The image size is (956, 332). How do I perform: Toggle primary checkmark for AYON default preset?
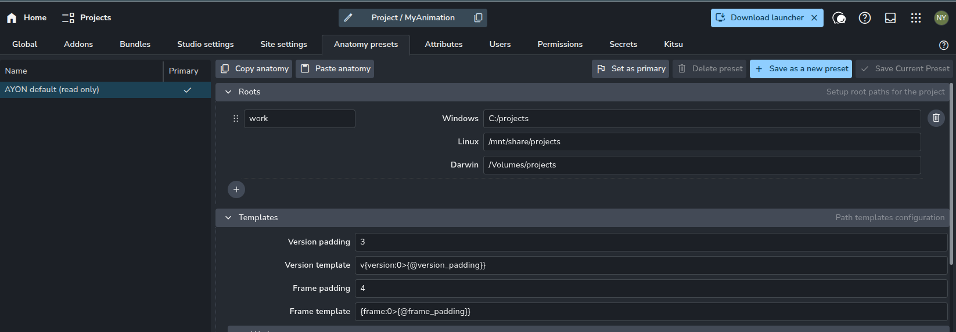click(187, 90)
